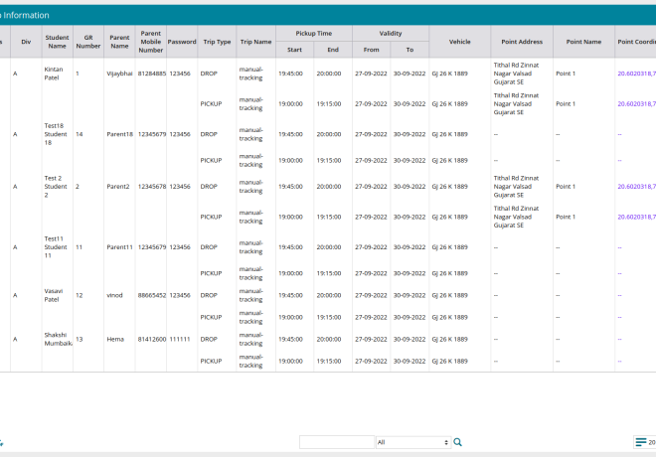Click the search text input field

pyautogui.click(x=336, y=442)
